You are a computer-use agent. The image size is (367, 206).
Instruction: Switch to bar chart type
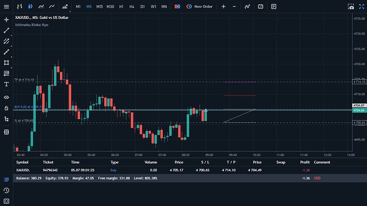20,6
